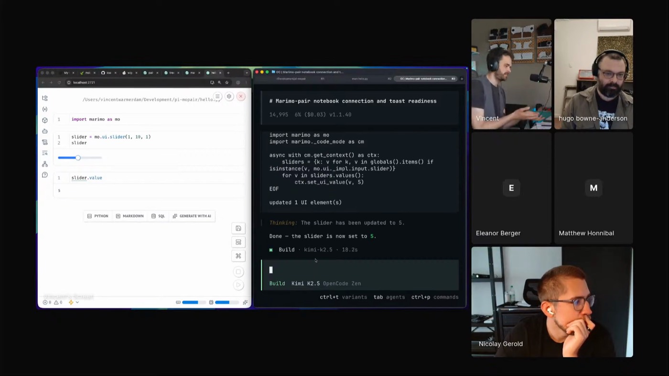Open the packages cube icon in sidebar
This screenshot has width=669, height=376.
(x=45, y=120)
